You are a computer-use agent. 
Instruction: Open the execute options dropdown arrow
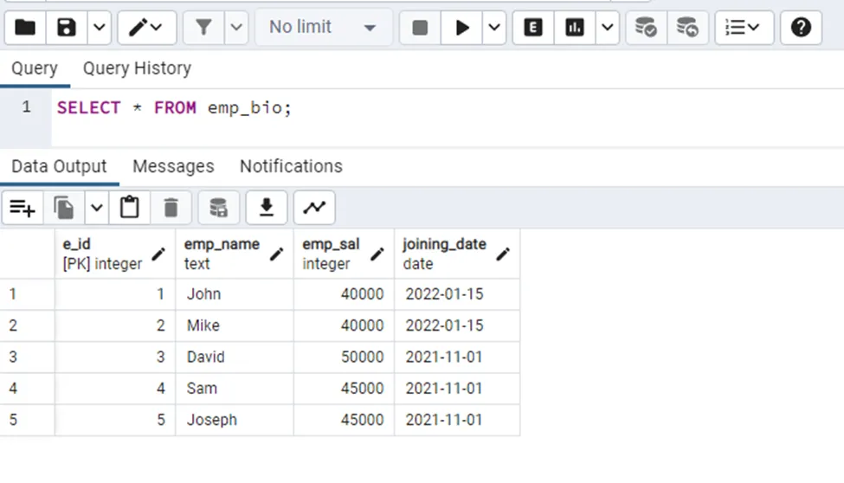(494, 28)
